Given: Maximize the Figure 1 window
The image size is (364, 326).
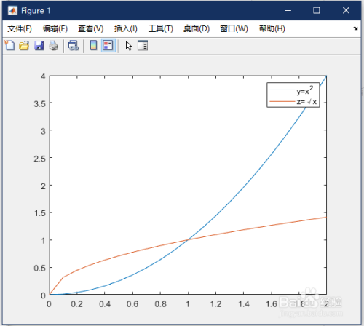Looking at the screenshot, I should click(317, 10).
